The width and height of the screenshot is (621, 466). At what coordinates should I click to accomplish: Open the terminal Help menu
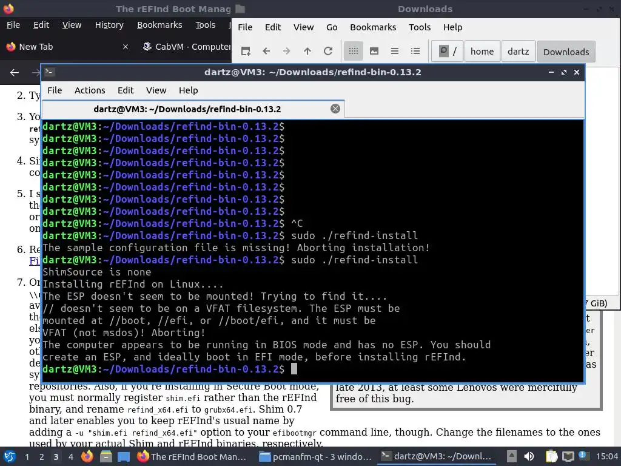(188, 90)
